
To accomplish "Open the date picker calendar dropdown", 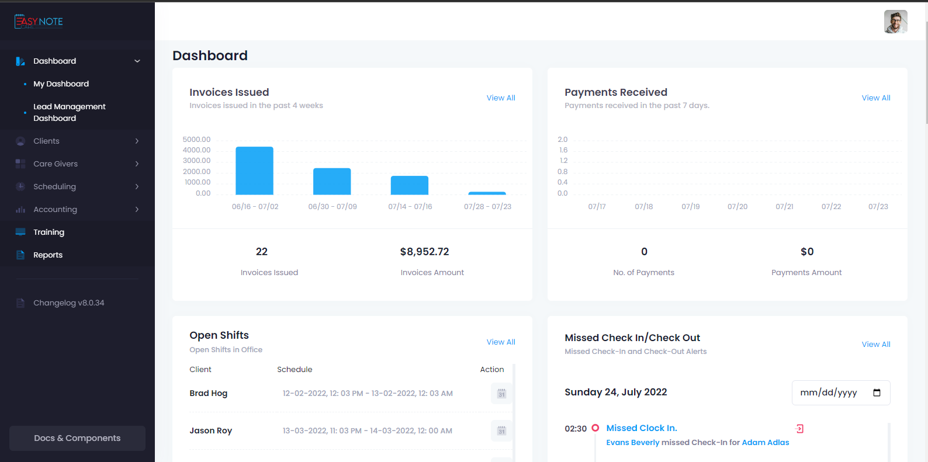I will [877, 393].
